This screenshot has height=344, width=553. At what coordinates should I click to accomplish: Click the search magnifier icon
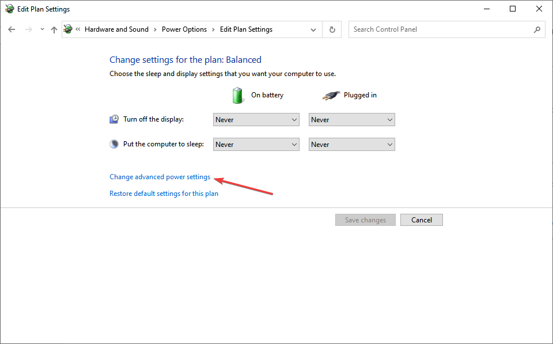(x=537, y=29)
